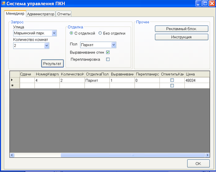Click the application icon in title bar
This screenshot has height=172, width=216.
pos(3,3)
